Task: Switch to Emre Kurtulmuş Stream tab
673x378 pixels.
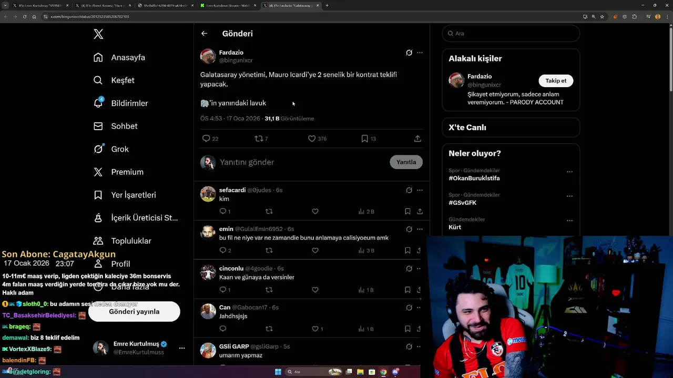Action: point(228,5)
